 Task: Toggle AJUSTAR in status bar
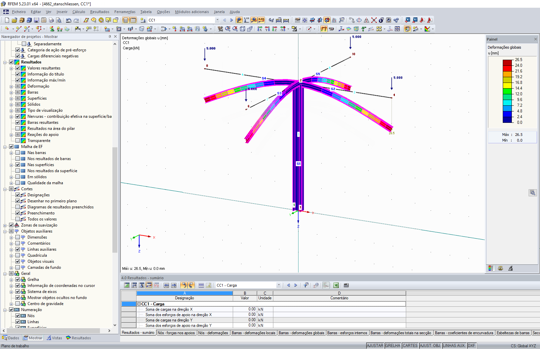coord(375,346)
